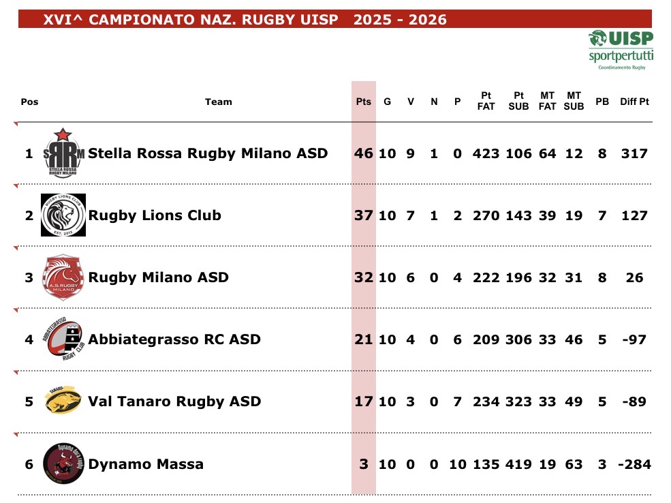Click Dynamo Massa's -284 point difference
The height and width of the screenshot is (503, 671).
[x=634, y=464]
